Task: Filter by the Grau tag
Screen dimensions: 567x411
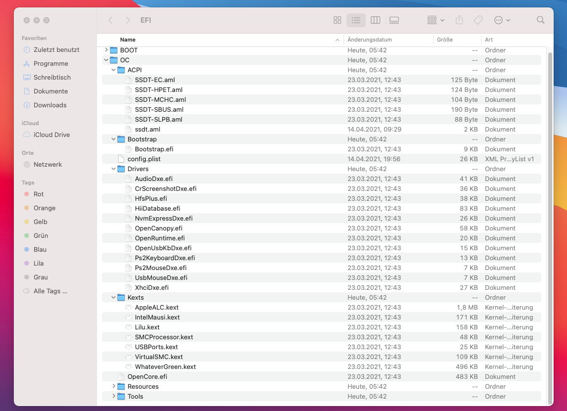Action: 36,277
